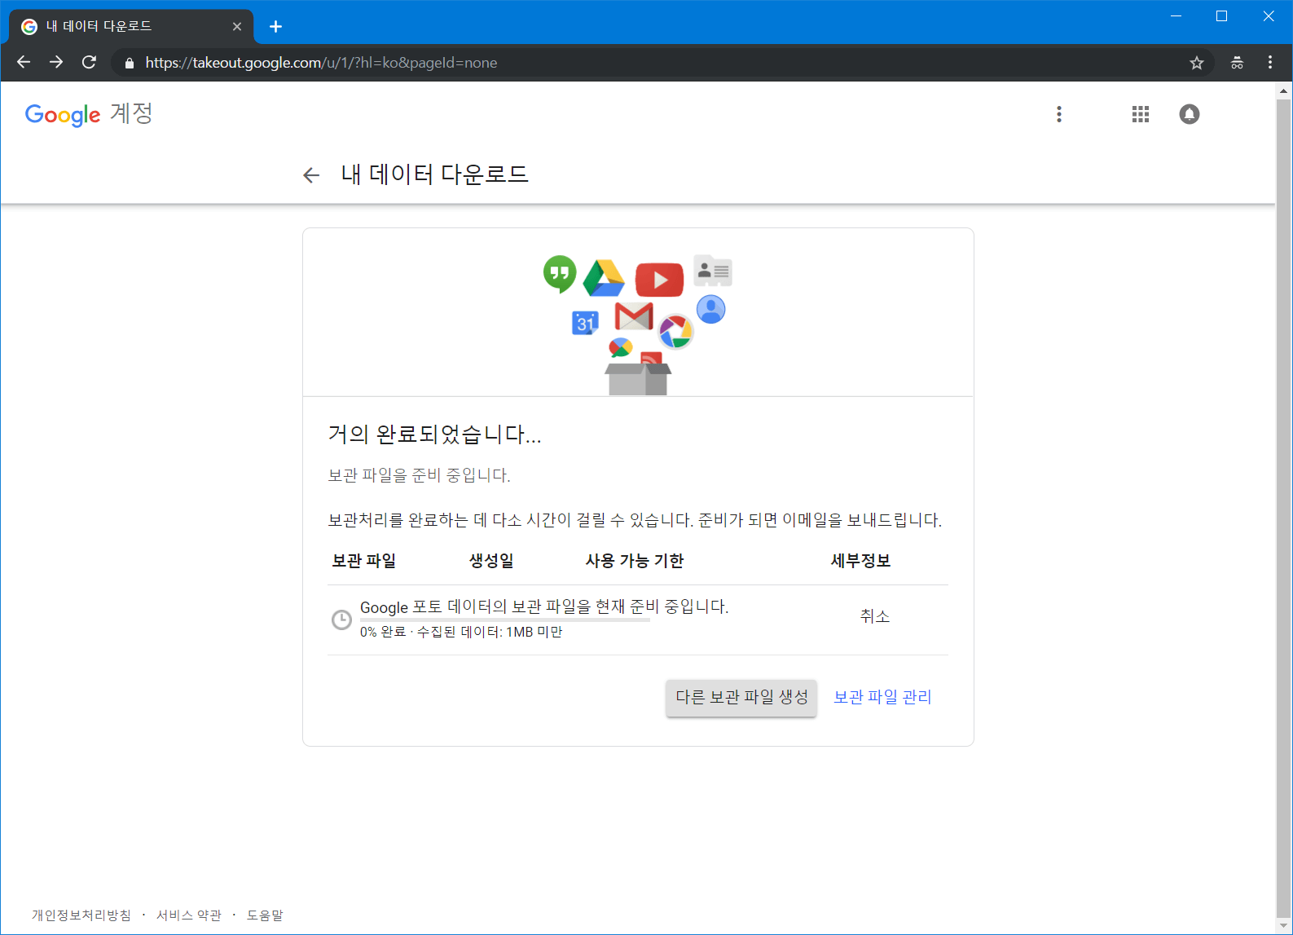The height and width of the screenshot is (935, 1293).
Task: Close the 내 데이터 다운로드 tab
Action: point(237,27)
